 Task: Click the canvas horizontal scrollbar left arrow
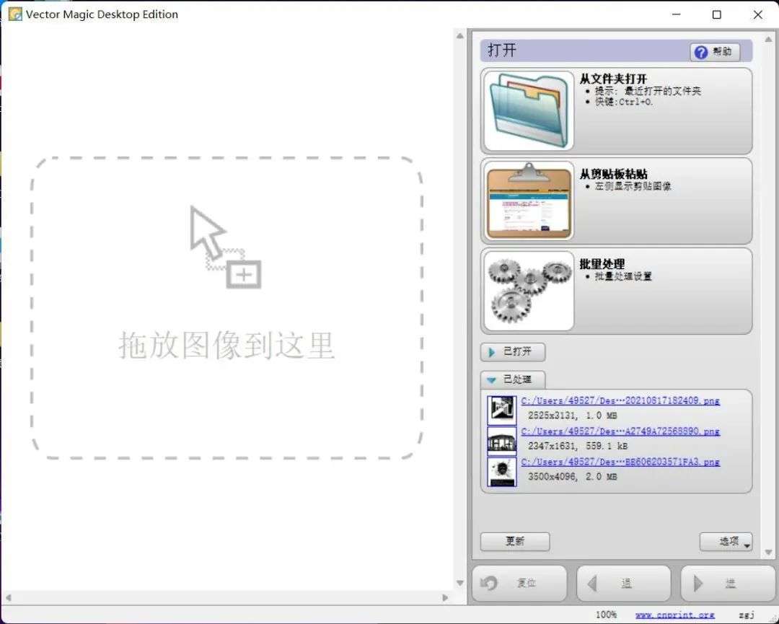[x=8, y=597]
